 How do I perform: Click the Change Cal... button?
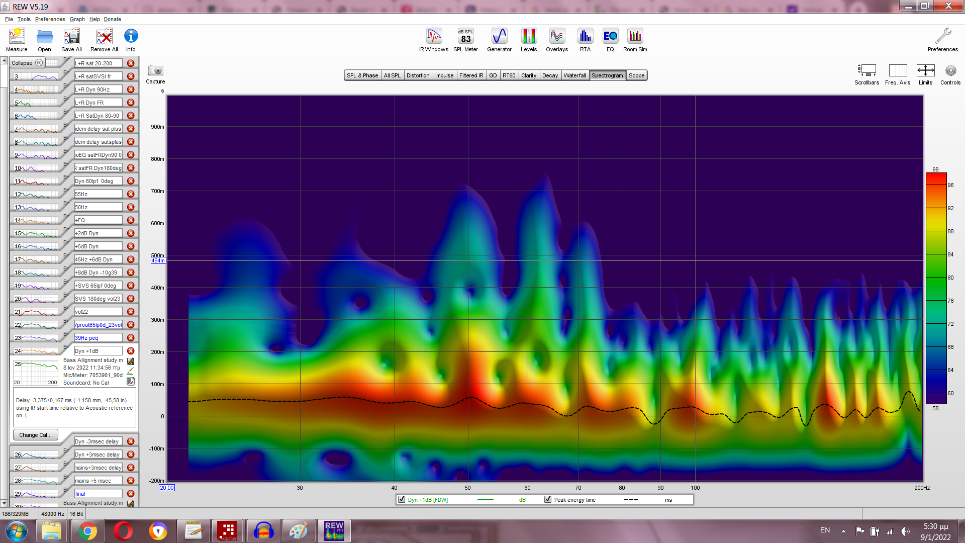[x=35, y=435]
